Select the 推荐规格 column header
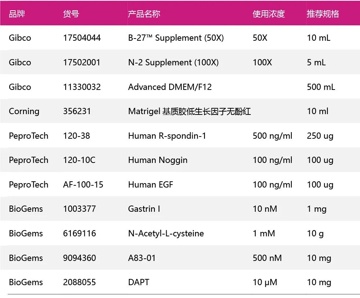This screenshot has height=298, width=360. point(323,14)
